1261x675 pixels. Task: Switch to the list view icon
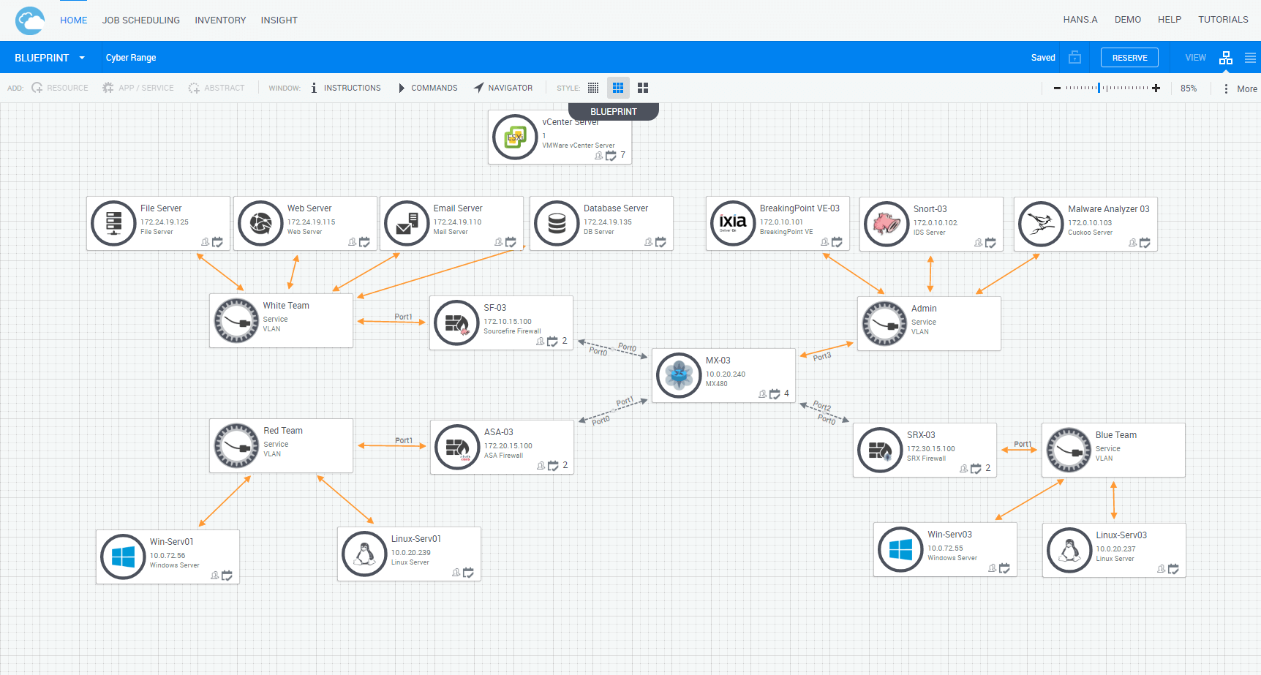pyautogui.click(x=1250, y=58)
